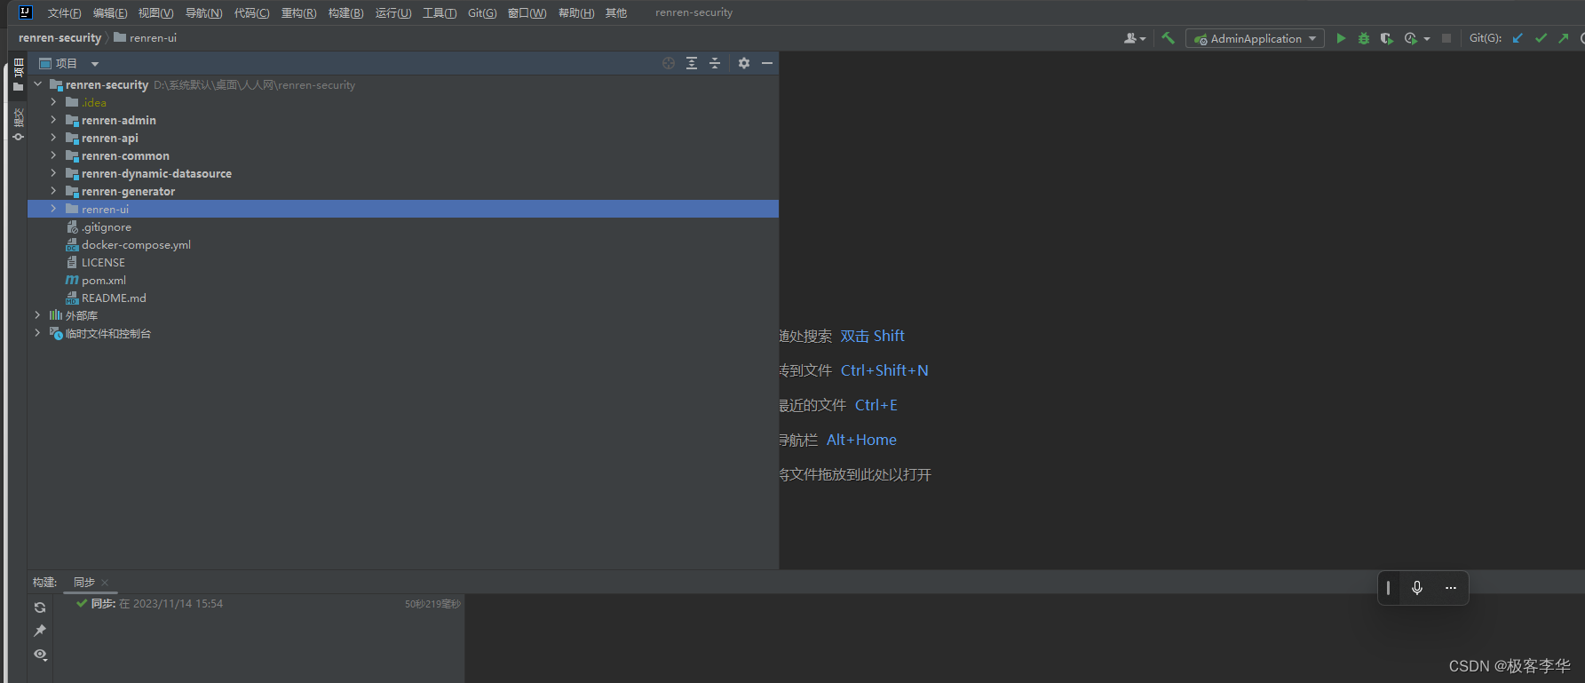Screen dimensions: 1585x683
Task: Push commits with the green Git arrow
Action: 1564,38
